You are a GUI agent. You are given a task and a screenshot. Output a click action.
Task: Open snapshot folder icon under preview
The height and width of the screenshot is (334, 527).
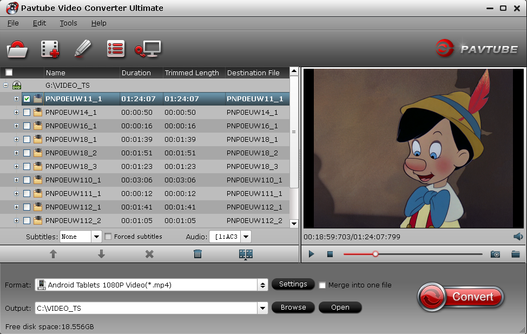point(516,254)
